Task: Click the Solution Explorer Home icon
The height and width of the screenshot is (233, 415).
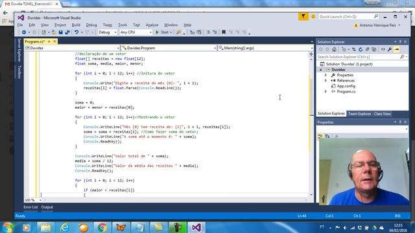Action: pyautogui.click(x=335, y=49)
